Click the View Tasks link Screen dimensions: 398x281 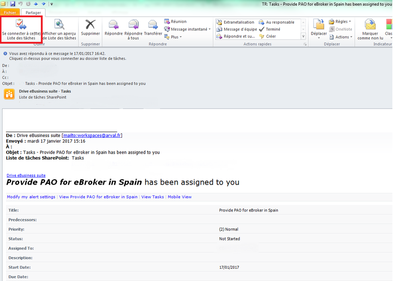153,197
